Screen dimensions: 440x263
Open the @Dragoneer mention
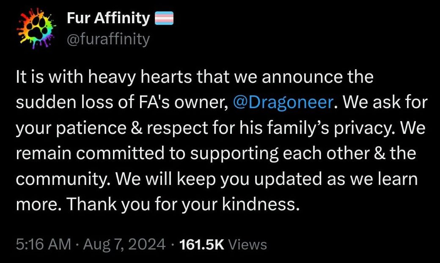pyautogui.click(x=283, y=102)
